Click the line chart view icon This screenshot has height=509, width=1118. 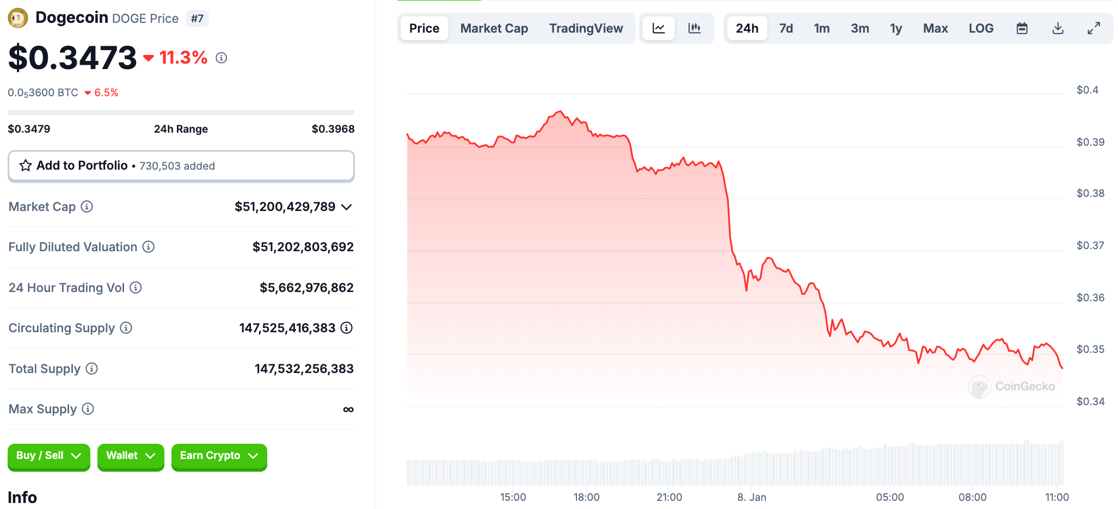coord(659,28)
